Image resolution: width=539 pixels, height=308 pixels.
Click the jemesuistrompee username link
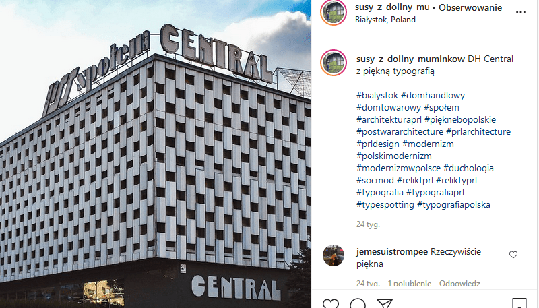[x=392, y=251]
